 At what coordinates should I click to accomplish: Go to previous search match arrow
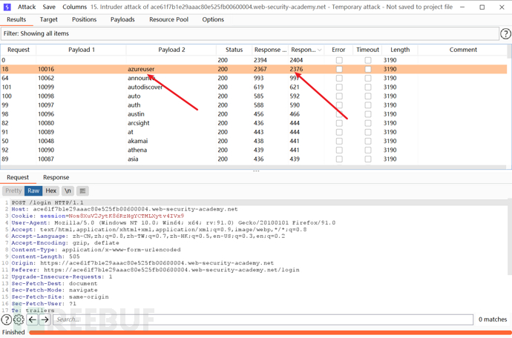[x=32, y=320]
